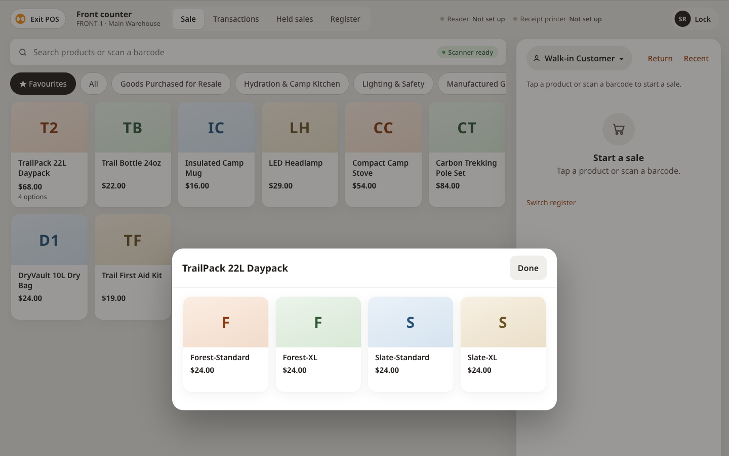Click the Exit POS logo icon
Screen dimensions: 729x456
point(20,19)
